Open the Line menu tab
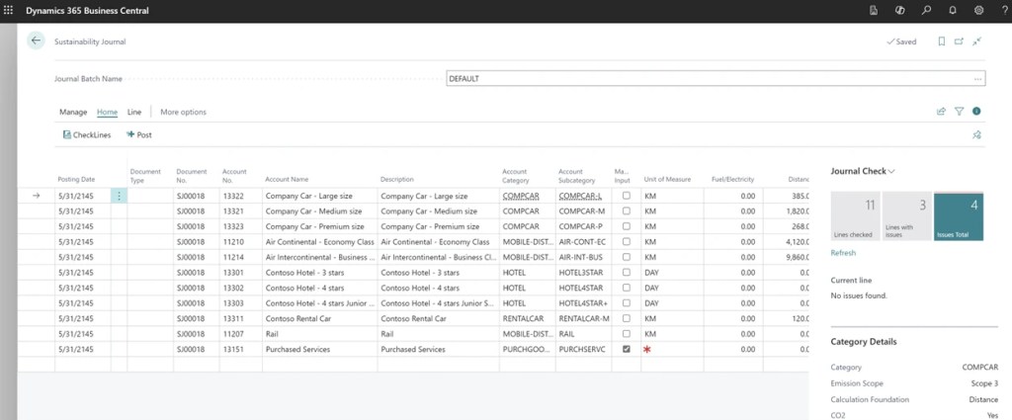 [x=134, y=112]
